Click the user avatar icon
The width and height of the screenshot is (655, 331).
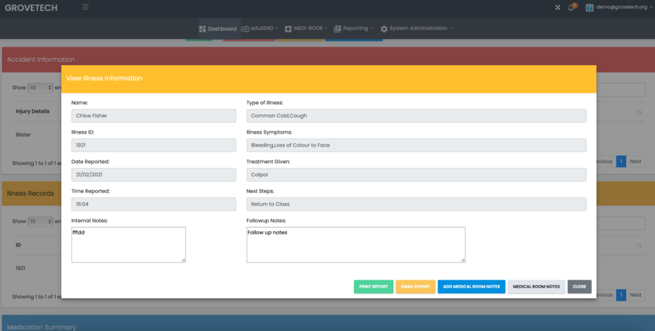pyautogui.click(x=588, y=8)
